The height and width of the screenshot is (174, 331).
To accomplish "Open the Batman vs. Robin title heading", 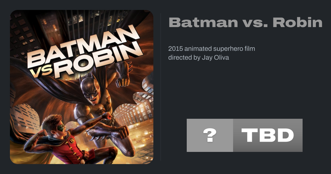I will pos(245,22).
